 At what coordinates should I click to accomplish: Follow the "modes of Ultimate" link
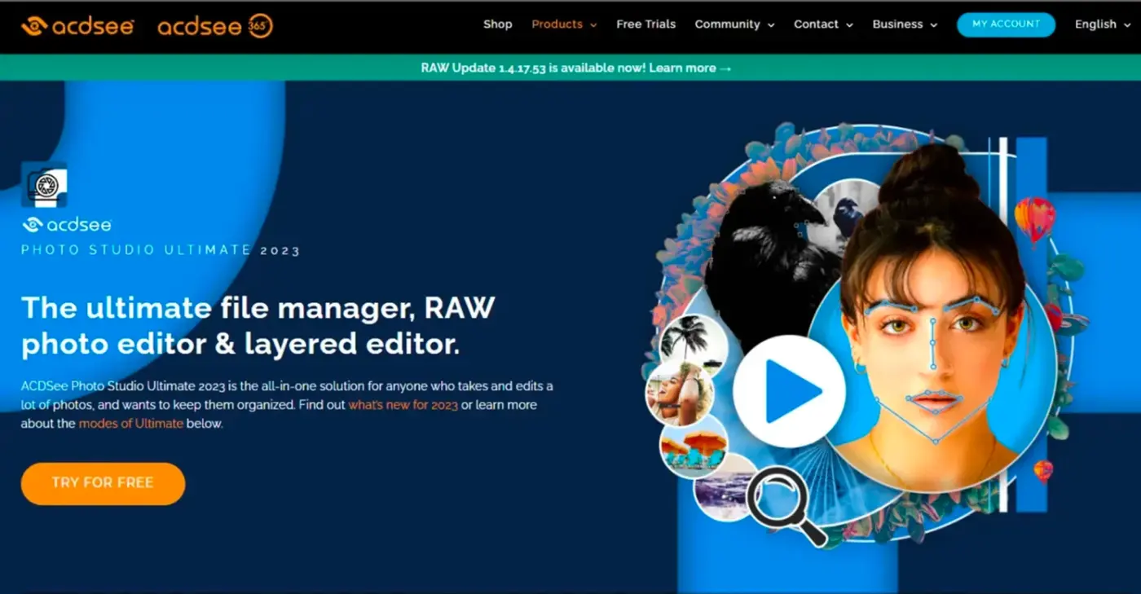(130, 424)
